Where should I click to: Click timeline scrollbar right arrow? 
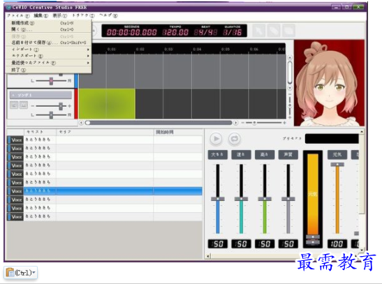pos(235,123)
